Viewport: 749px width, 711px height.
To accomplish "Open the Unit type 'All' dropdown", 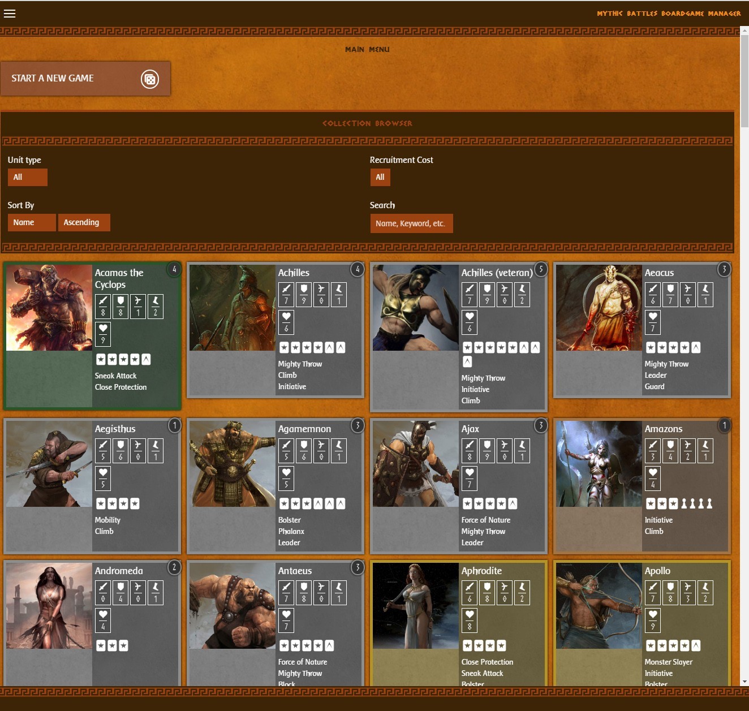I will pos(27,178).
